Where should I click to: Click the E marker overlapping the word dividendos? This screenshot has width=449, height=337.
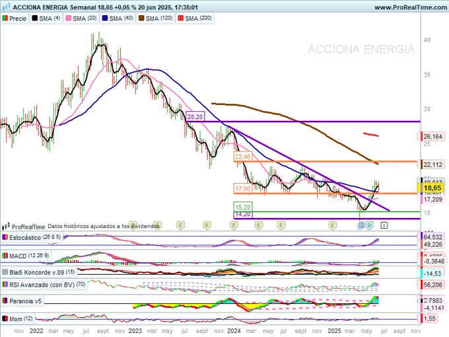point(157,225)
